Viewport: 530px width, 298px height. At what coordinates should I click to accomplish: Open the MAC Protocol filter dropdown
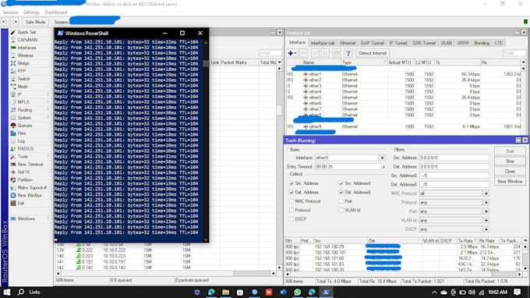(486, 193)
